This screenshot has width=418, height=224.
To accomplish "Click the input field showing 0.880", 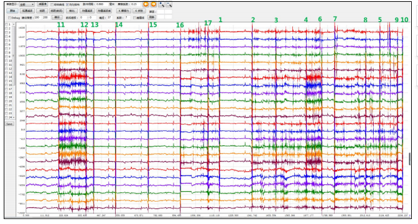I will (x=101, y=4).
